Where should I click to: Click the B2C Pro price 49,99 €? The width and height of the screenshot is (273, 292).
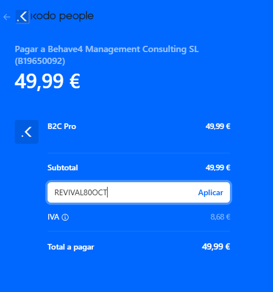coord(218,126)
